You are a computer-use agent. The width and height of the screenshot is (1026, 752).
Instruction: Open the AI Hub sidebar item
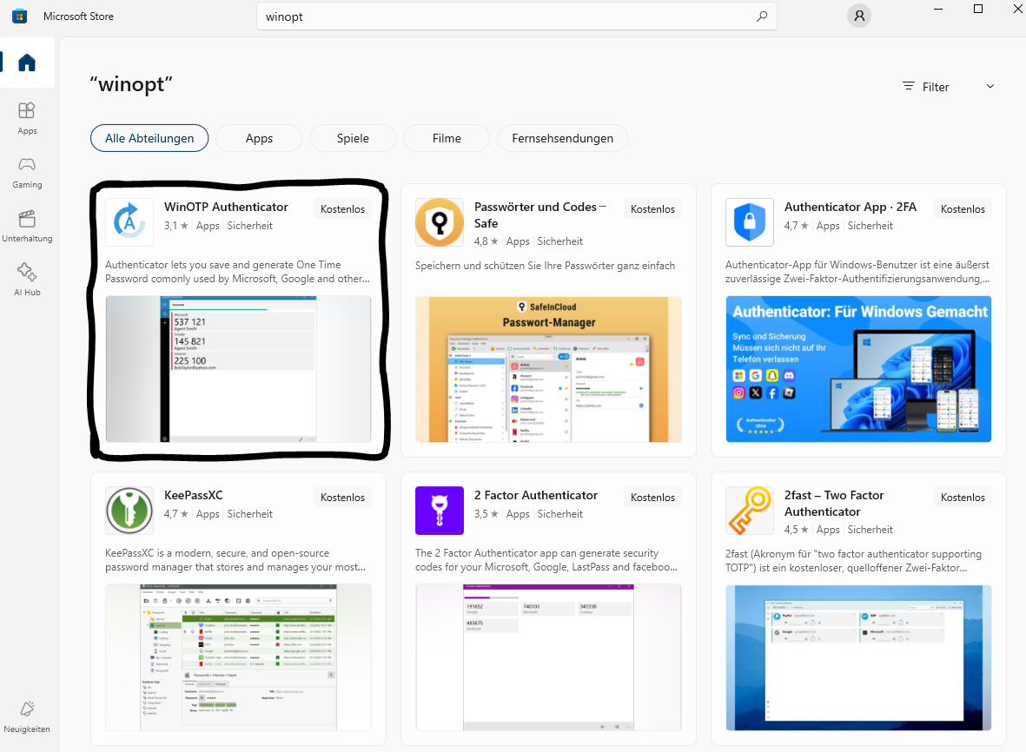(x=27, y=280)
